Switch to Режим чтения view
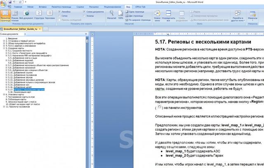This screenshot has height=168, width=264. [15, 16]
